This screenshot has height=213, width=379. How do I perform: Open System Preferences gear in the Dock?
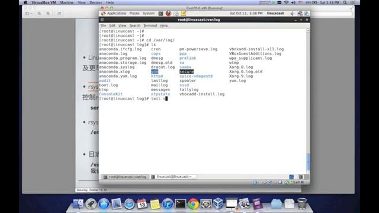click(206, 204)
